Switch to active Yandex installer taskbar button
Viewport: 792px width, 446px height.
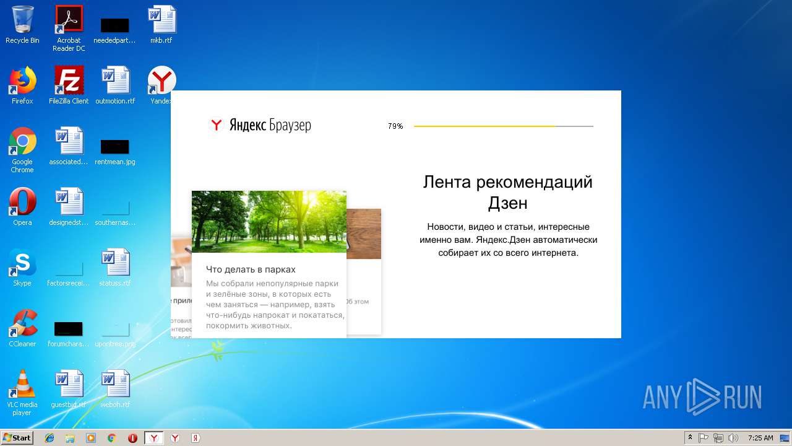point(154,438)
